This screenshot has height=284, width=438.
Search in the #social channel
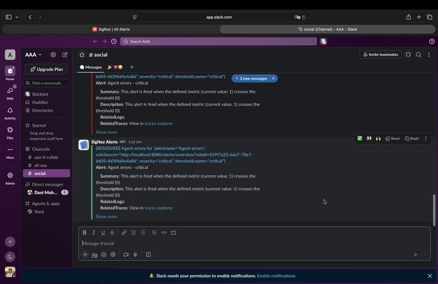(x=418, y=55)
